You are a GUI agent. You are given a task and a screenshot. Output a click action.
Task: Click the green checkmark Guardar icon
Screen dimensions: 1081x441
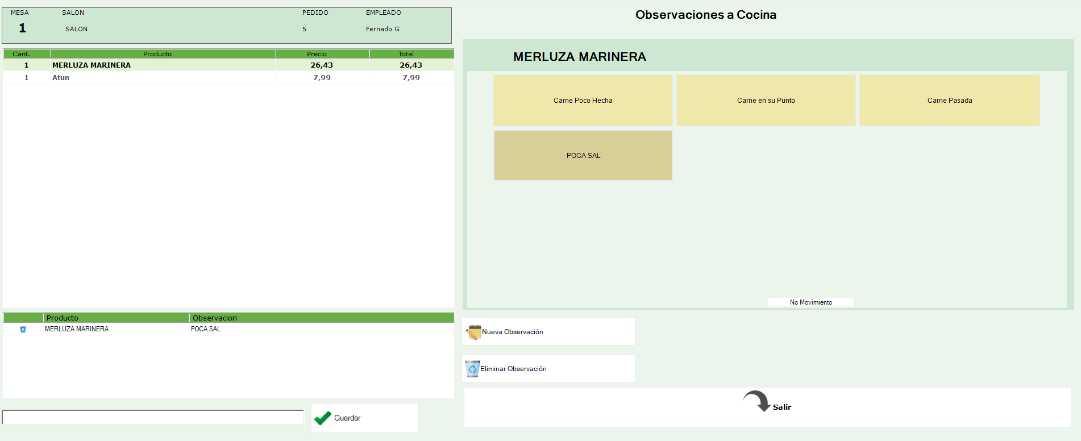coord(322,418)
